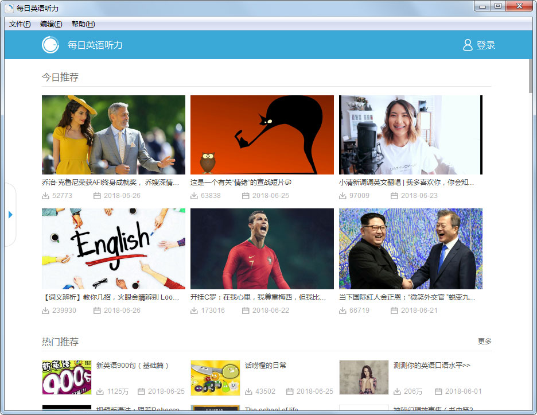The image size is (537, 415).
Task: Open 新英语900句（基础篇）title
Action: 132,366
